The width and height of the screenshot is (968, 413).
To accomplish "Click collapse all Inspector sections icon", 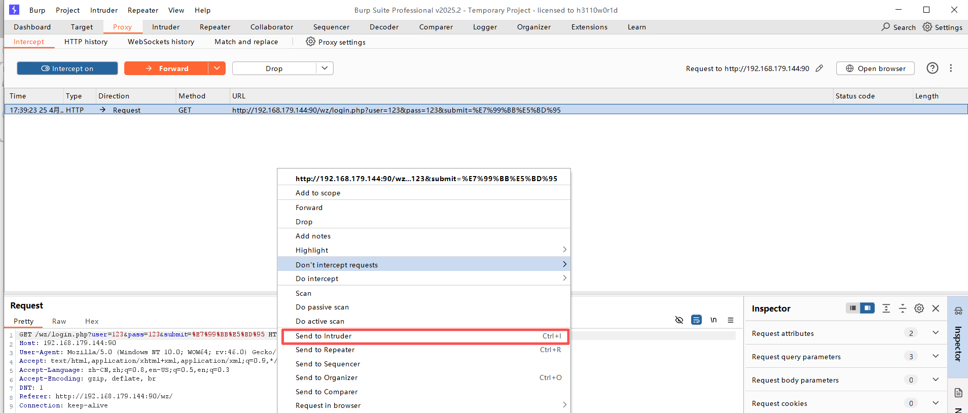I will 903,308.
